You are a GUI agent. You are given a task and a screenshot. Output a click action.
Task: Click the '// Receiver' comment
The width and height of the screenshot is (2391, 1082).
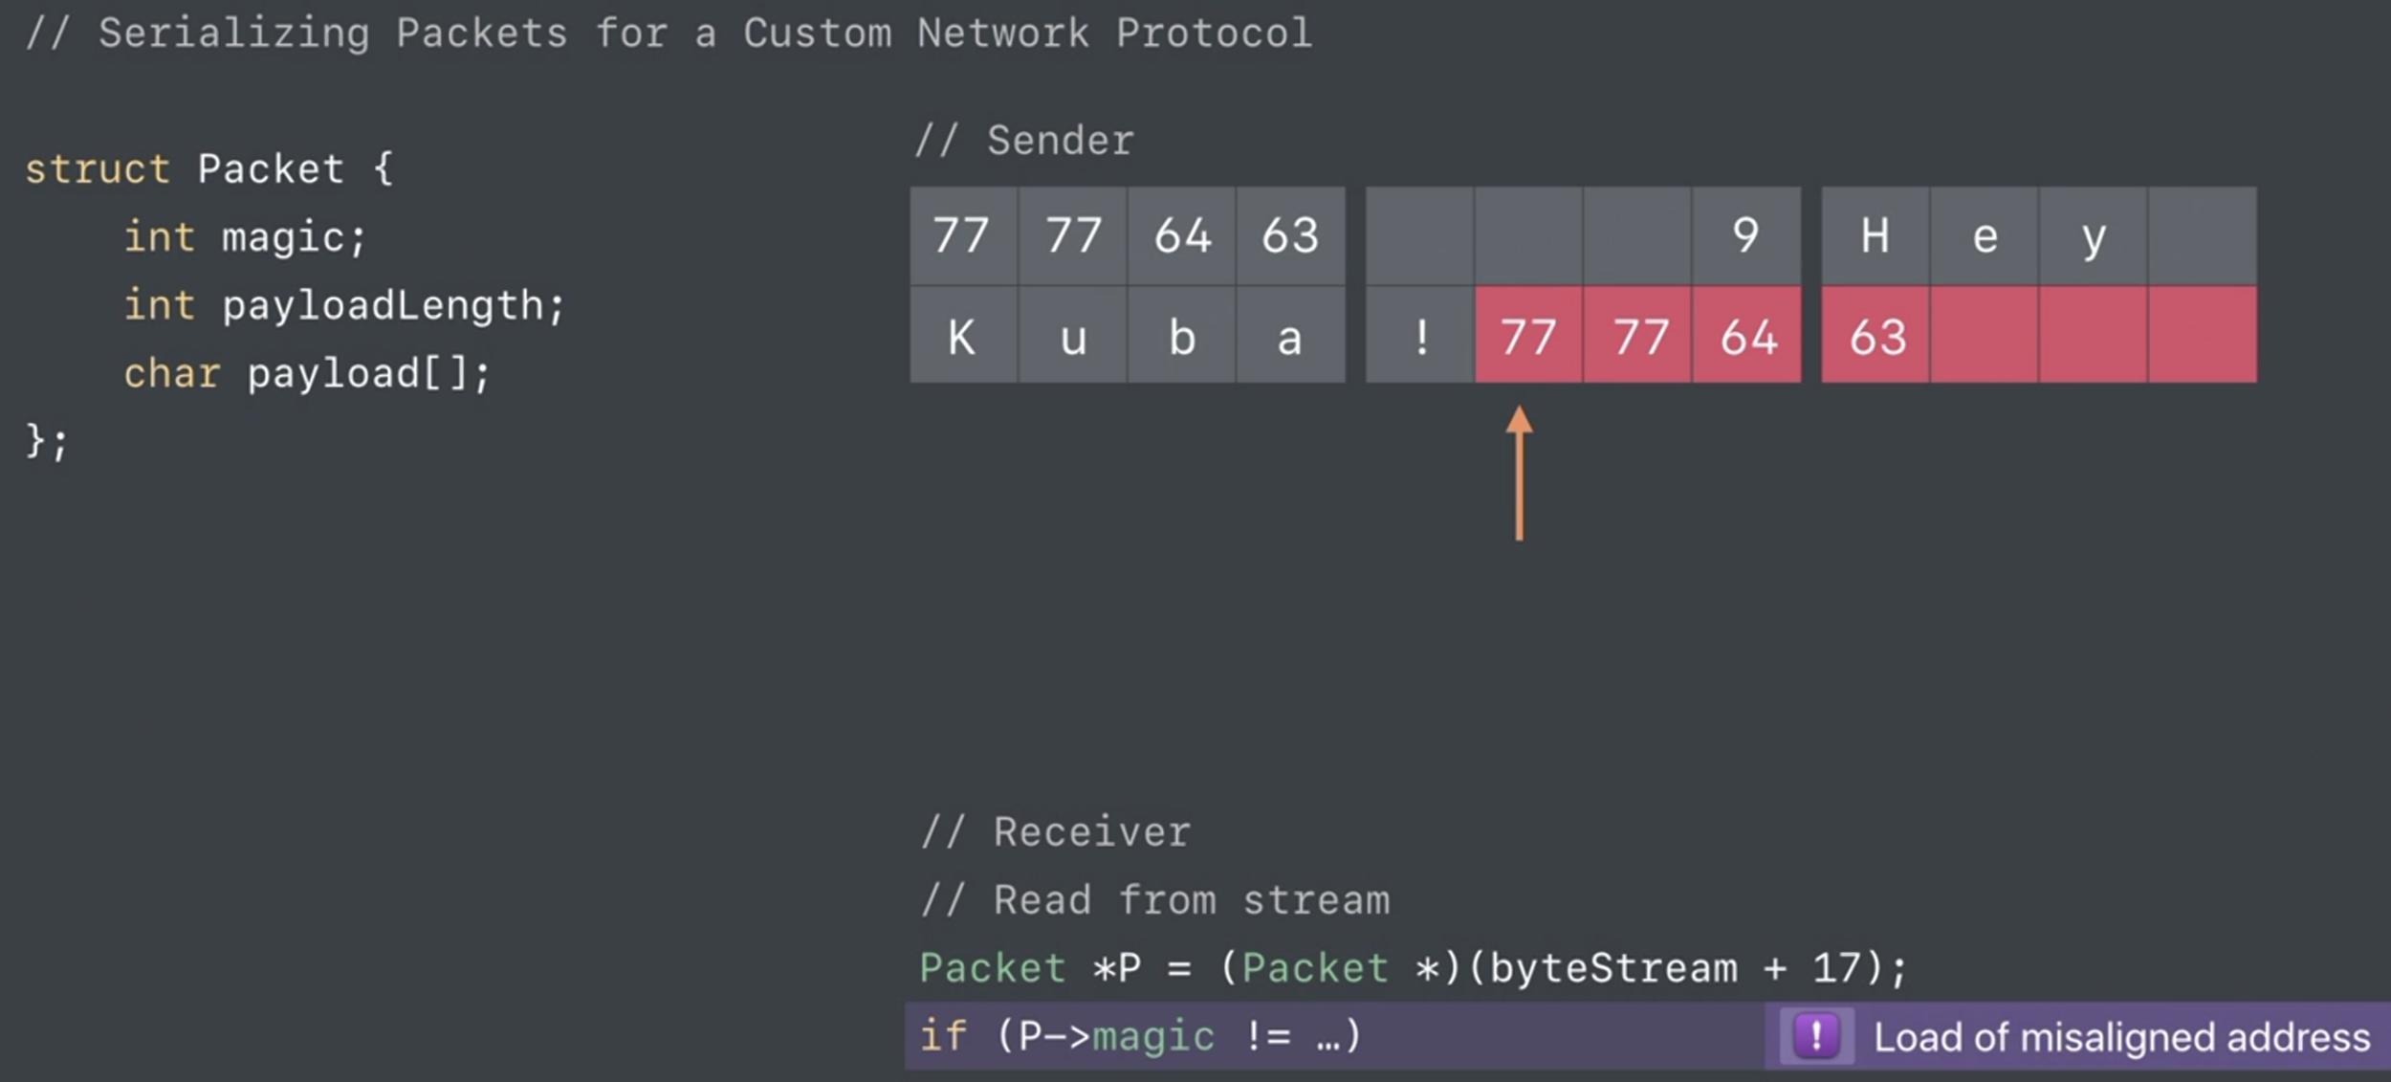[1056, 831]
